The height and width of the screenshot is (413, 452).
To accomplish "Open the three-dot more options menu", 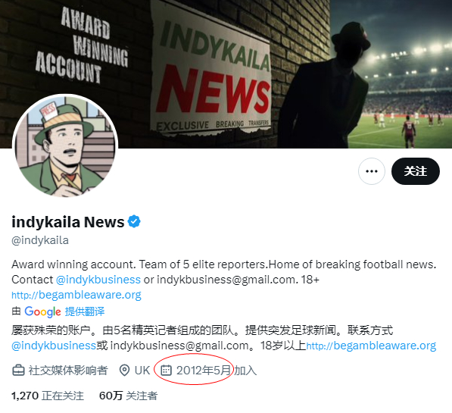I will pyautogui.click(x=371, y=171).
